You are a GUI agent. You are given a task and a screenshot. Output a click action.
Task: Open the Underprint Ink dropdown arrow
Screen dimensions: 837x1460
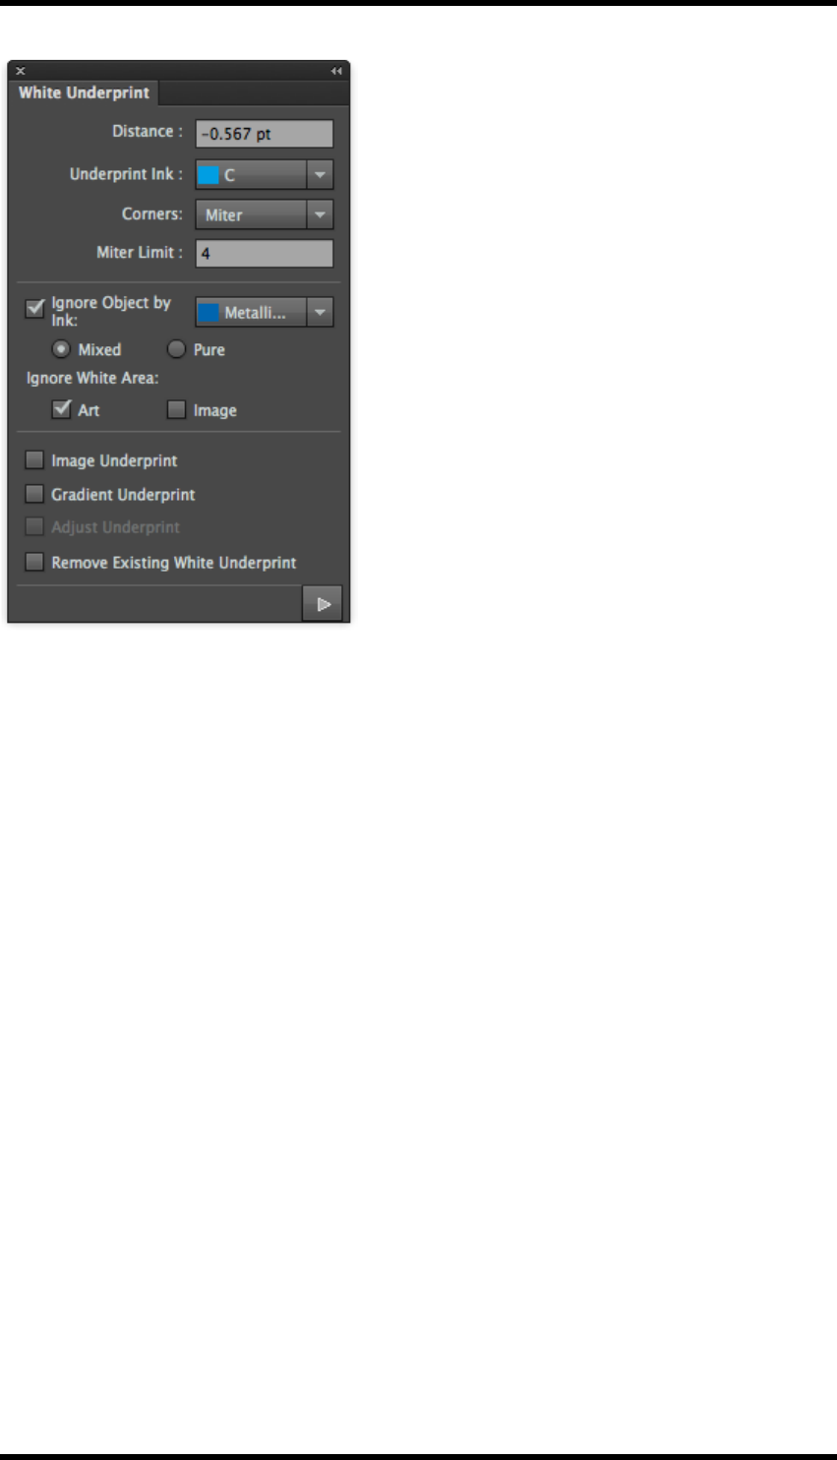coord(320,175)
